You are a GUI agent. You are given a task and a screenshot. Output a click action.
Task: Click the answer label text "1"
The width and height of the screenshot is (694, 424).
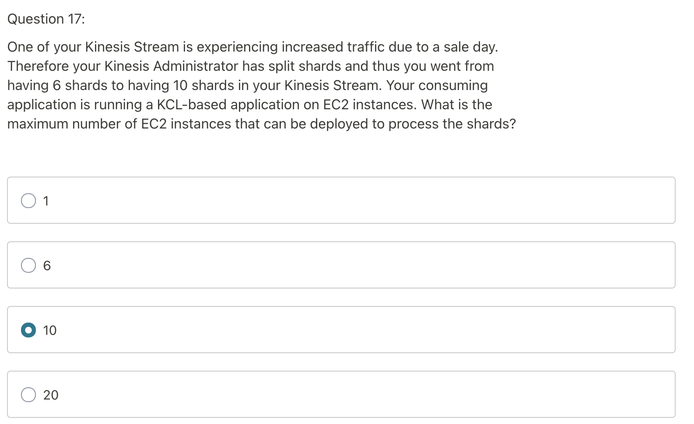46,201
